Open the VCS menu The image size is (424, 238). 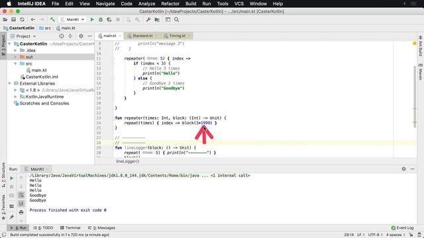click(x=239, y=4)
